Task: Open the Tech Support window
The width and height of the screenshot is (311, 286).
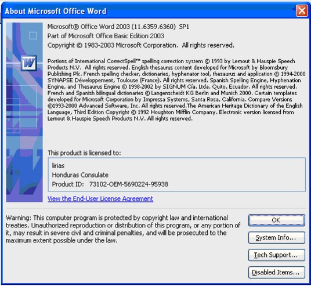Action: (x=277, y=255)
